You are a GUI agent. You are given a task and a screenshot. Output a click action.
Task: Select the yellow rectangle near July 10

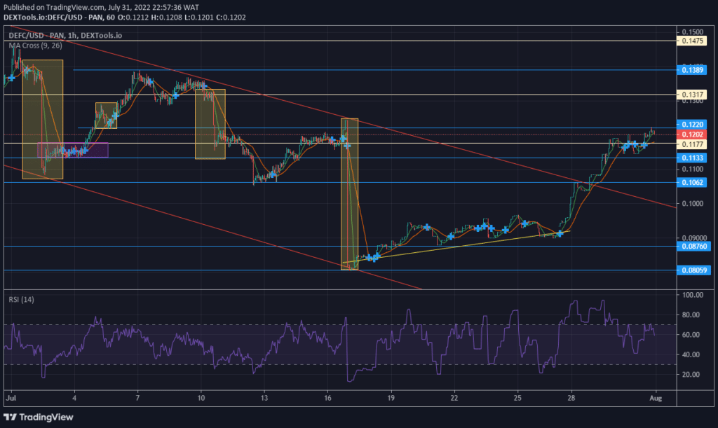[x=210, y=124]
